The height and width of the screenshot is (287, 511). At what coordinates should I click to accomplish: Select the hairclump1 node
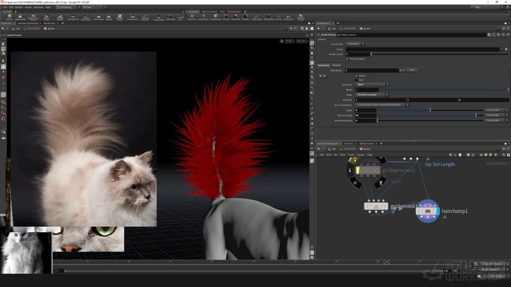click(427, 211)
